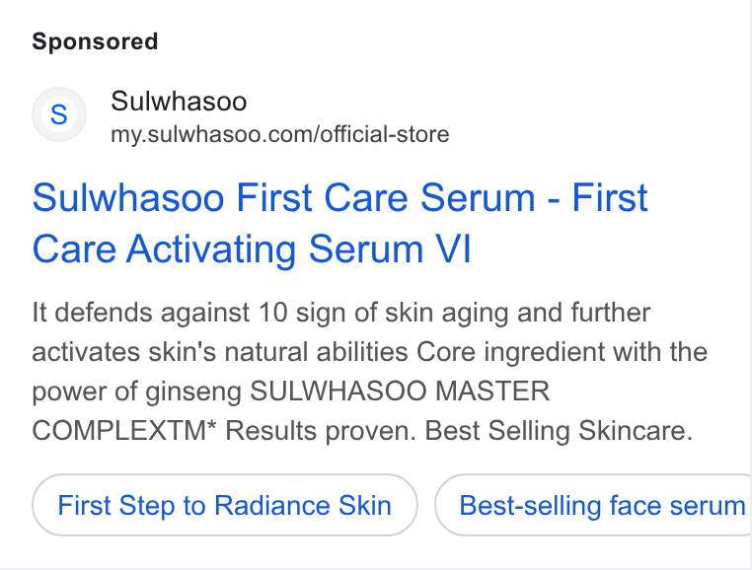Screen dimensions: 752x570
Task: Click the "official-store" part of URL
Action: [x=385, y=134]
